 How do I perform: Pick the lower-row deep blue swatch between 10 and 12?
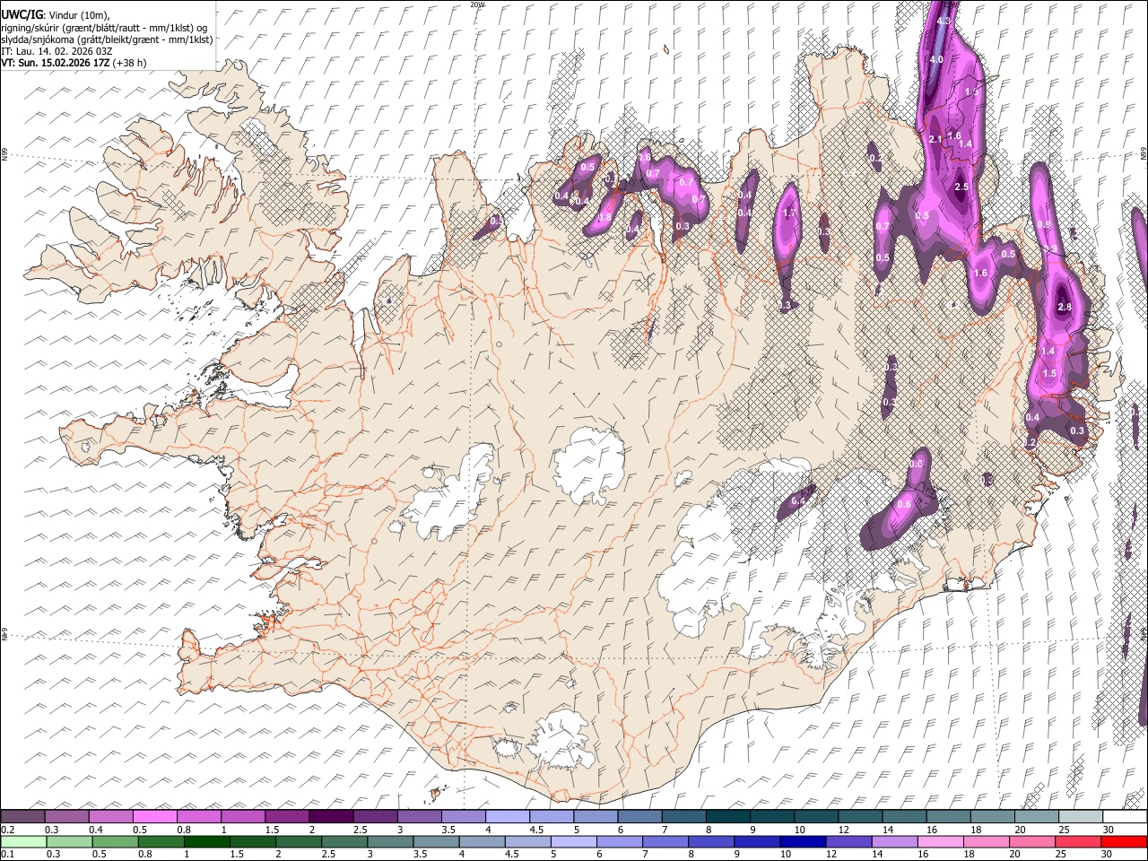(802, 841)
